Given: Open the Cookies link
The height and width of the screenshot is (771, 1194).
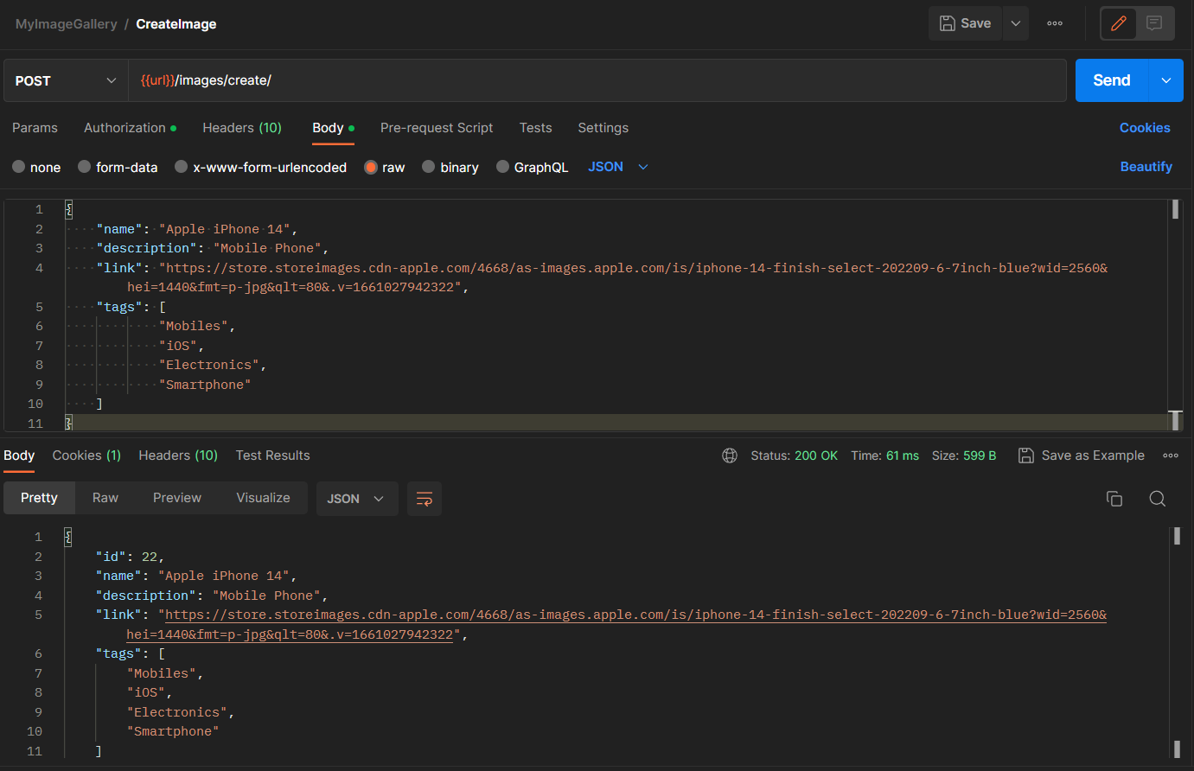Looking at the screenshot, I should (x=1145, y=128).
